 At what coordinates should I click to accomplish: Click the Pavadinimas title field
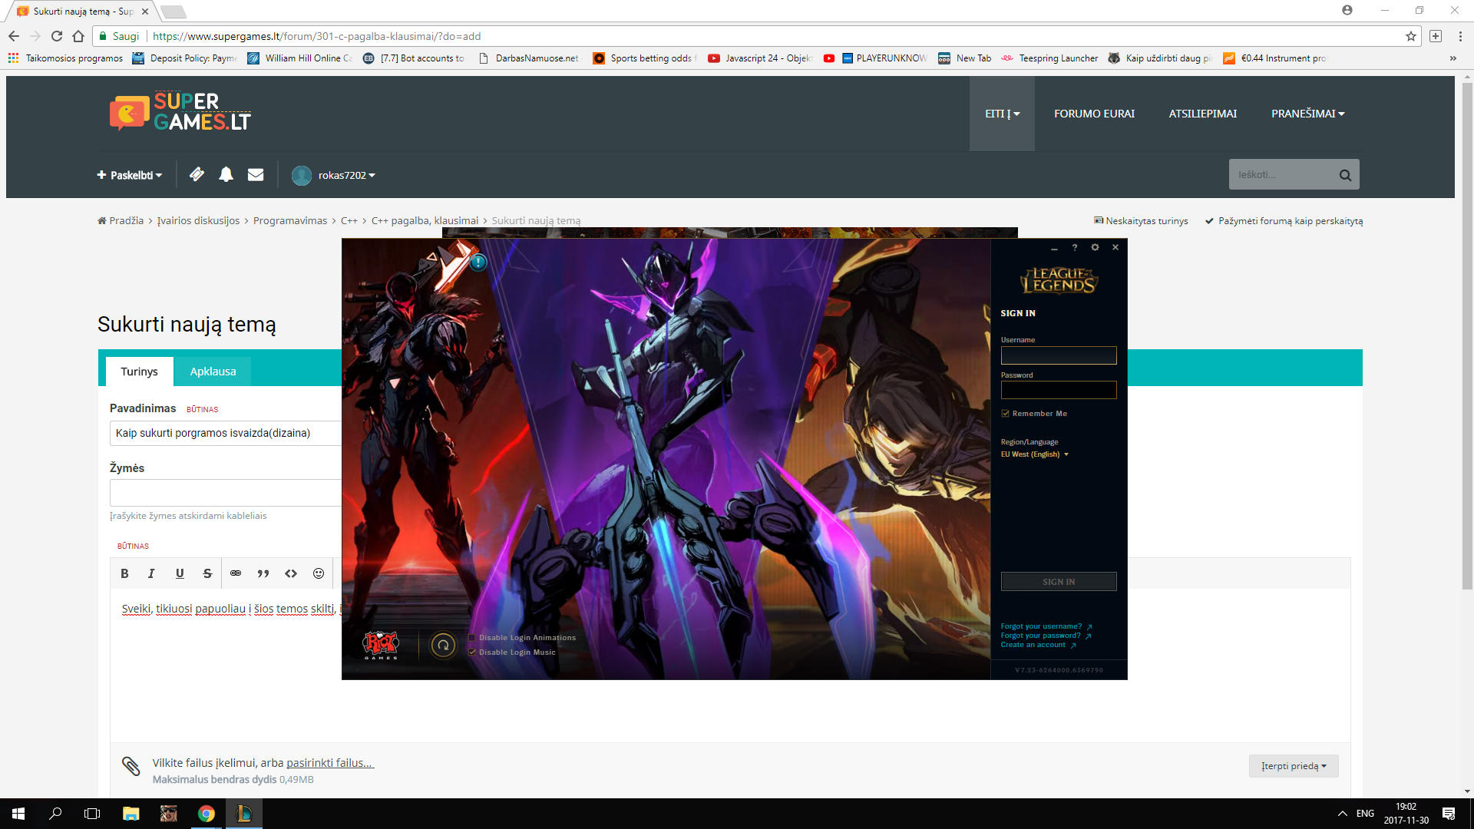click(x=226, y=433)
